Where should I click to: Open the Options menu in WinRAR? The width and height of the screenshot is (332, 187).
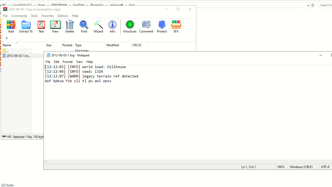tap(63, 16)
